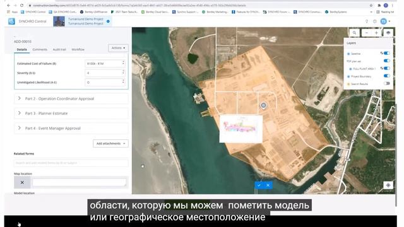Open the help icon in header
Screen dimensions: 404x227
point(374,21)
